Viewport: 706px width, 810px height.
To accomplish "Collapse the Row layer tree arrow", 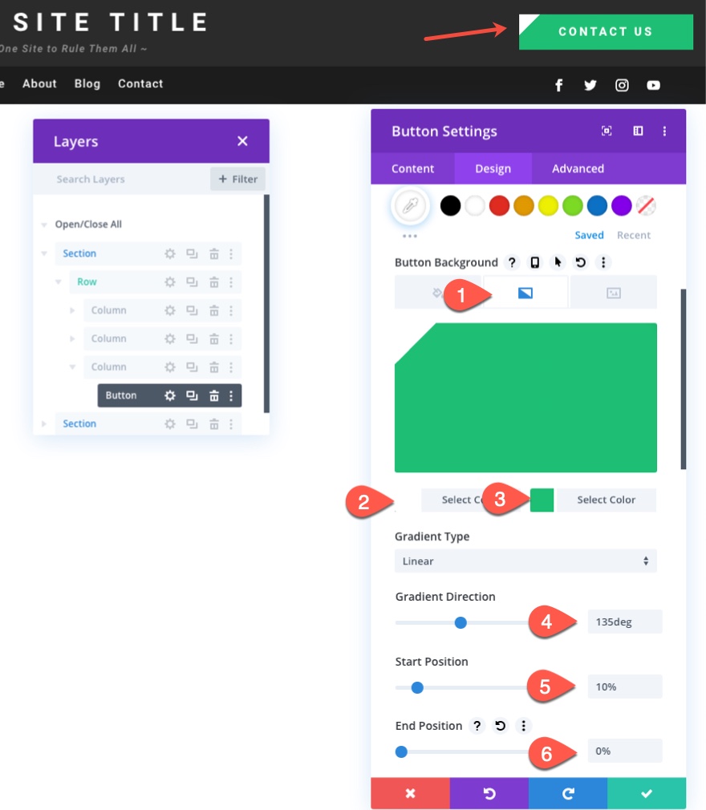I will click(59, 282).
